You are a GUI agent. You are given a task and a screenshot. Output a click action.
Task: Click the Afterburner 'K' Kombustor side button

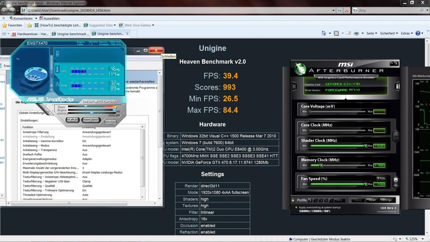[294, 86]
